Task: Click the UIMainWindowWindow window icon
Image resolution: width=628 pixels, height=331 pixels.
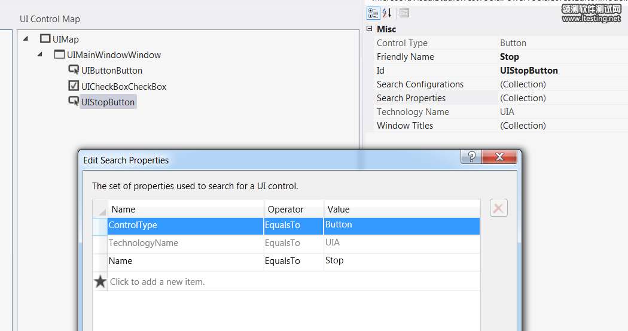Action: pos(59,55)
